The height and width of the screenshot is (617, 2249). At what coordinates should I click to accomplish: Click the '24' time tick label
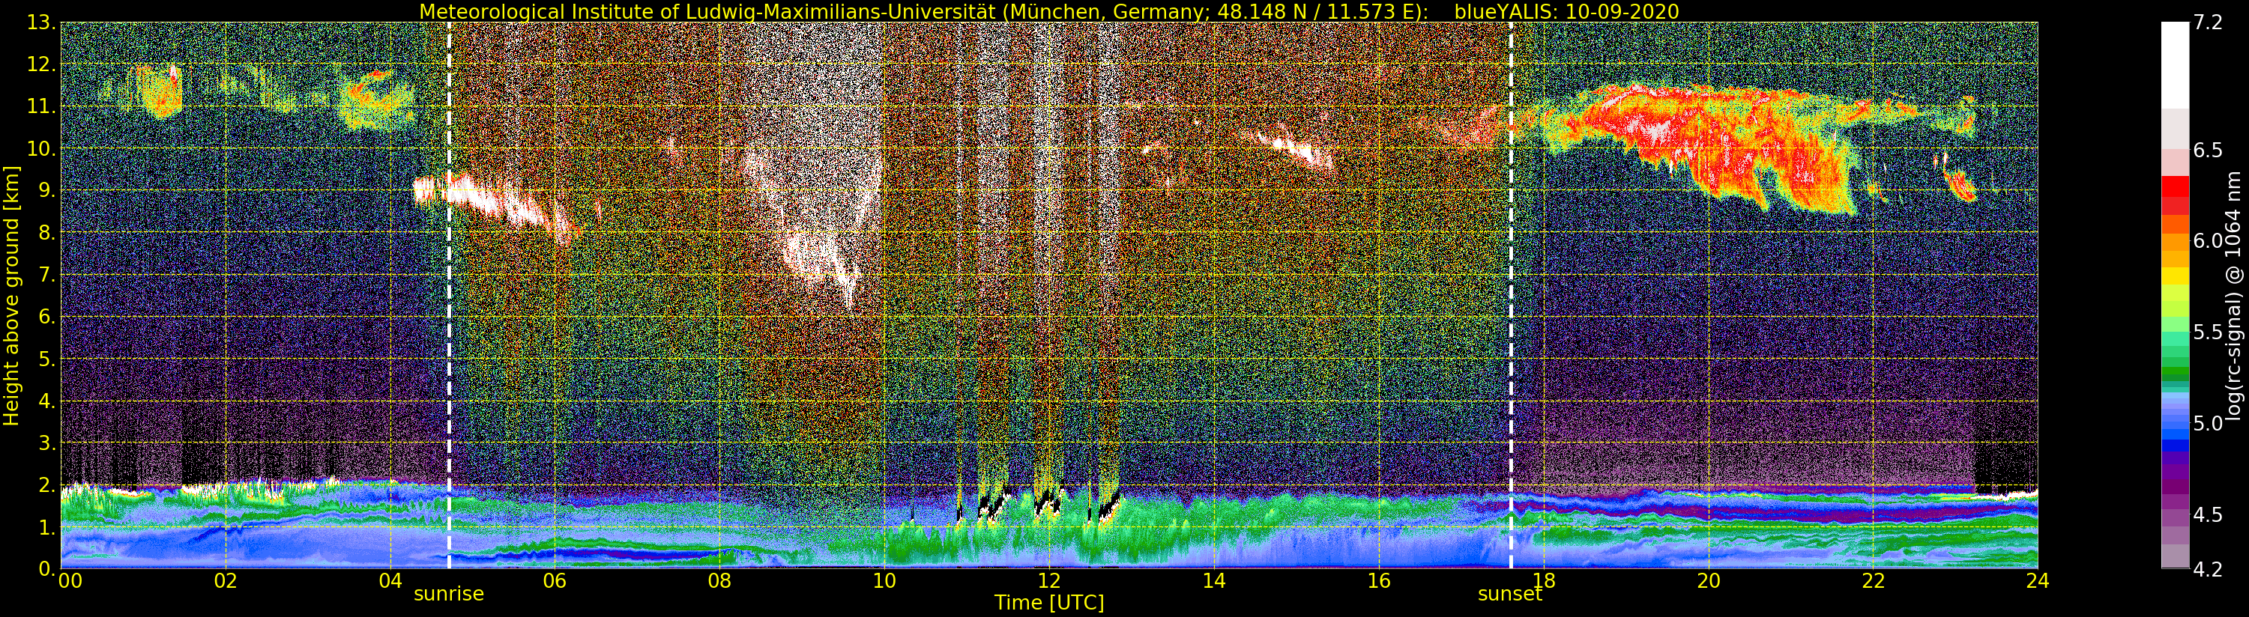tap(2038, 581)
